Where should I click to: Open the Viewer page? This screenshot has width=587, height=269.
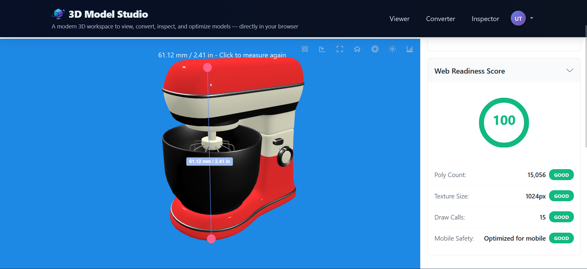pyautogui.click(x=399, y=19)
